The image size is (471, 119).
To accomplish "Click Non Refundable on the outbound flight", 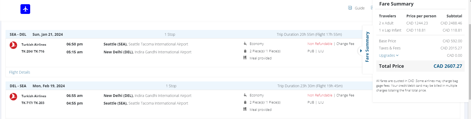I will pyautogui.click(x=320, y=44).
